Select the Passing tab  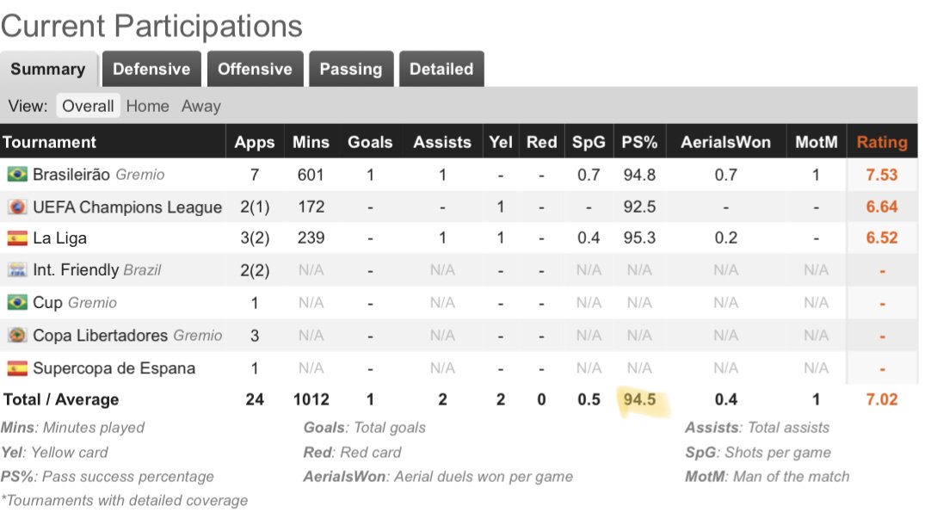(351, 69)
